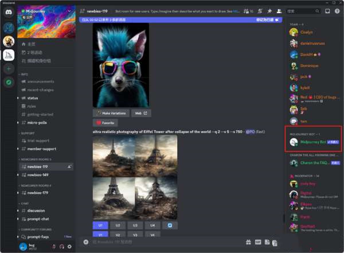Open the announcements channel
Viewport: 344px width, 253px height.
click(46, 81)
